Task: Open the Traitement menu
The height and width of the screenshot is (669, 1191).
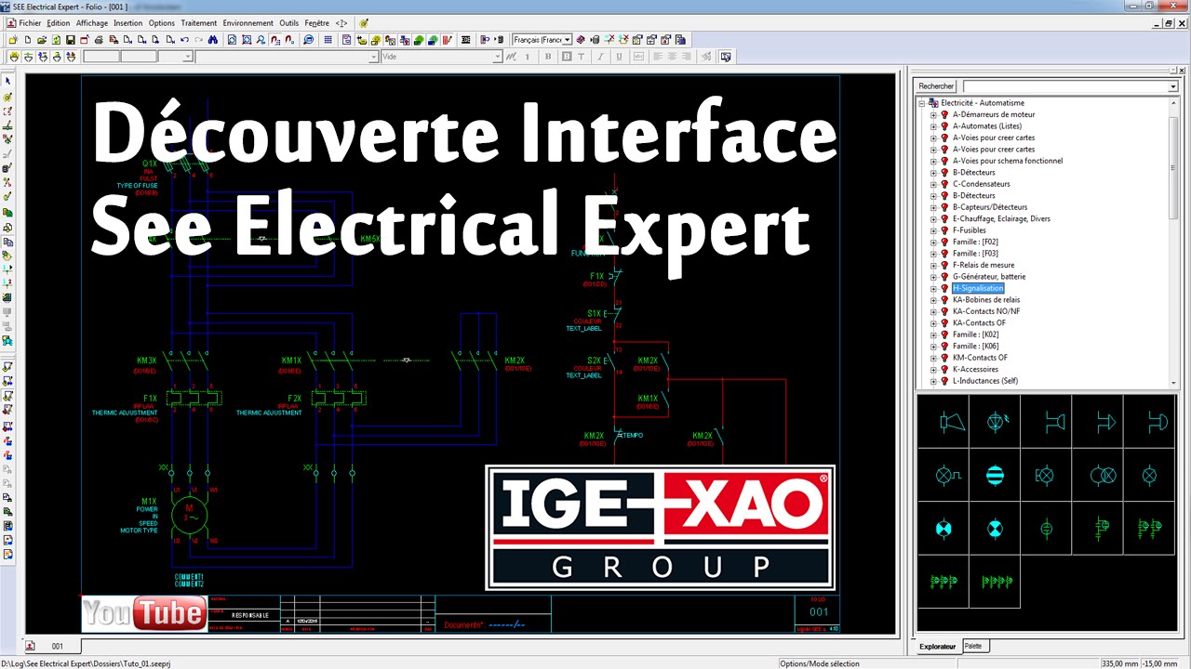Action: pyautogui.click(x=199, y=22)
